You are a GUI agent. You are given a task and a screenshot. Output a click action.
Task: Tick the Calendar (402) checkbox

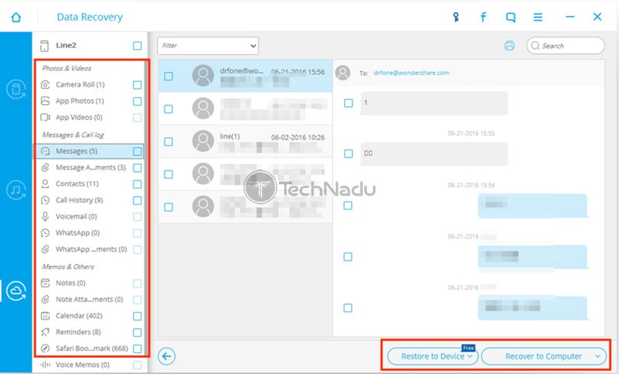click(138, 316)
